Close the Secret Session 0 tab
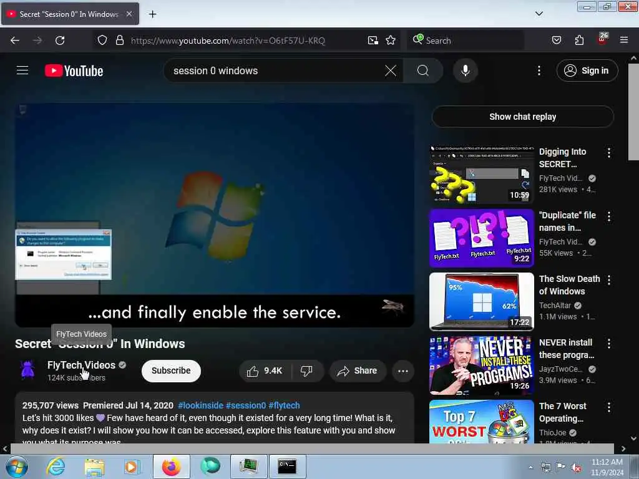The width and height of the screenshot is (639, 479). click(x=129, y=14)
